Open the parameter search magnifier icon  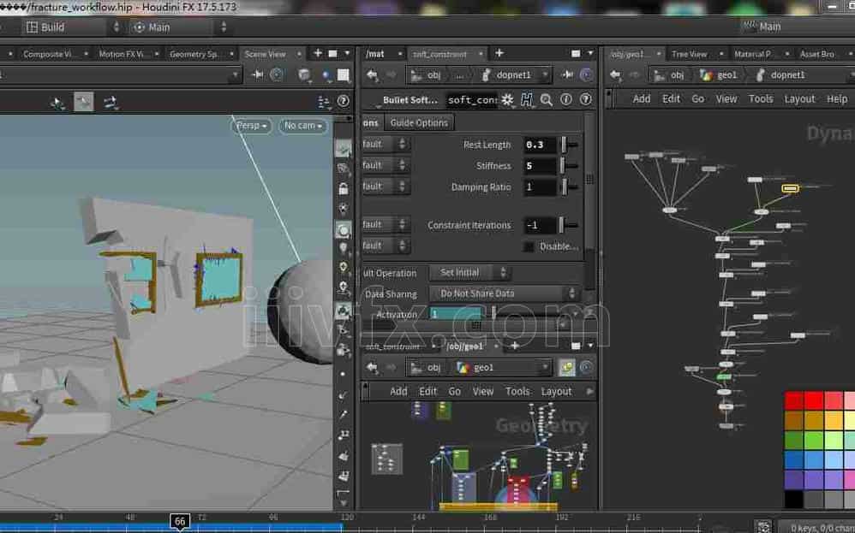pos(546,100)
